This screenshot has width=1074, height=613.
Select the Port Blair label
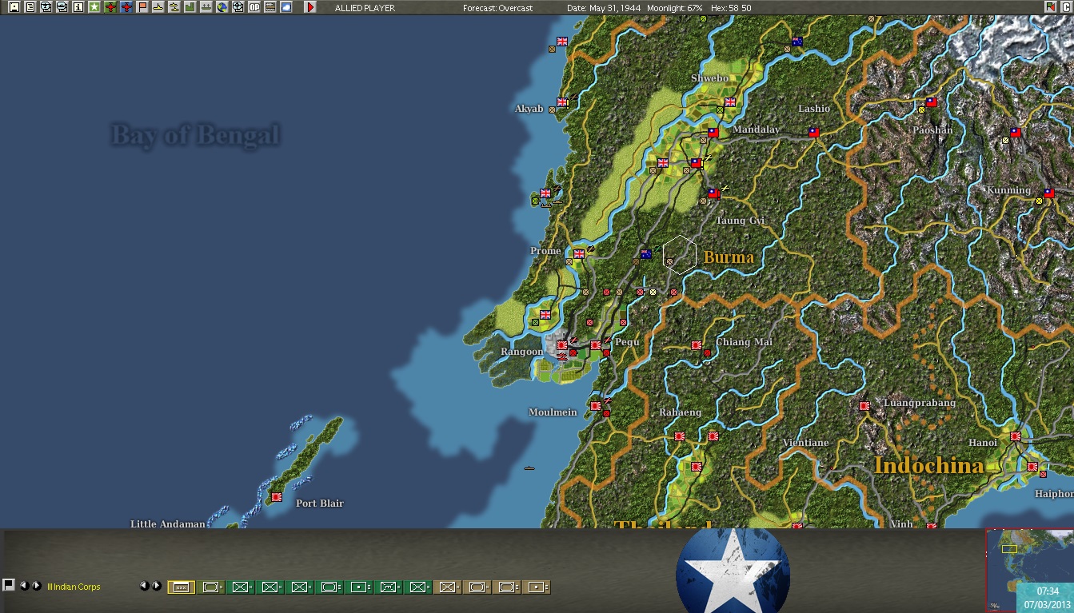(x=320, y=504)
